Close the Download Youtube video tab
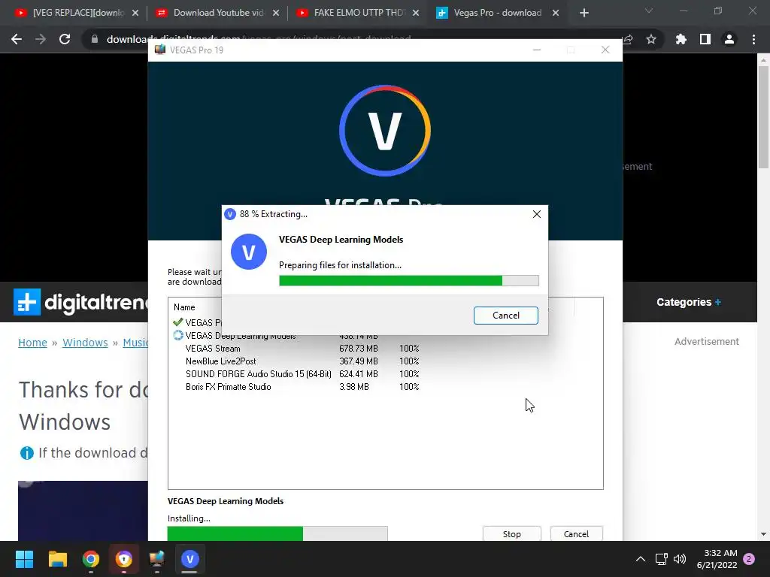Screen dimensions: 770x577 coord(276,13)
